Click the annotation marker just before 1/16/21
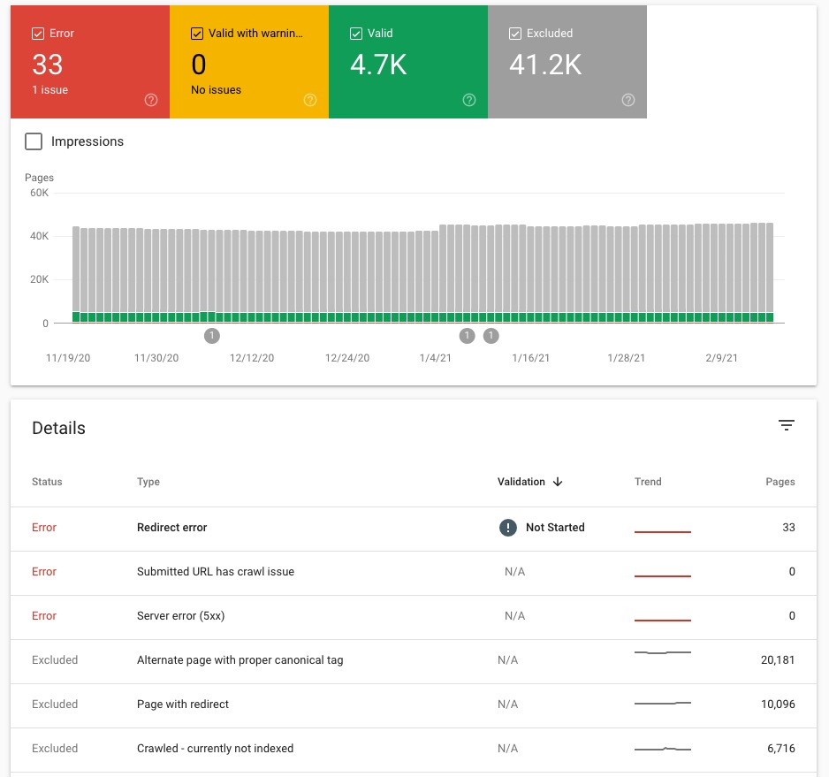 (491, 335)
